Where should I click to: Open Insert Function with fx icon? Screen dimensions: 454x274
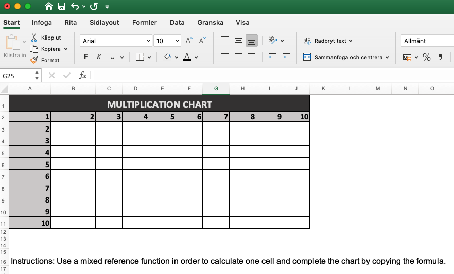point(82,76)
